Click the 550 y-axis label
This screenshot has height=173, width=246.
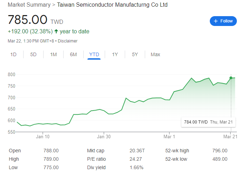click(12, 132)
